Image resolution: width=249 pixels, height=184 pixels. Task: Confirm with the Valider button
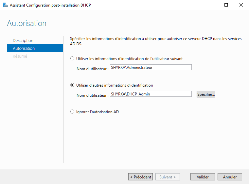203,177
